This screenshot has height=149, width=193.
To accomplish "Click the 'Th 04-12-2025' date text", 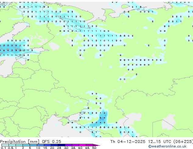I will click(128, 142).
